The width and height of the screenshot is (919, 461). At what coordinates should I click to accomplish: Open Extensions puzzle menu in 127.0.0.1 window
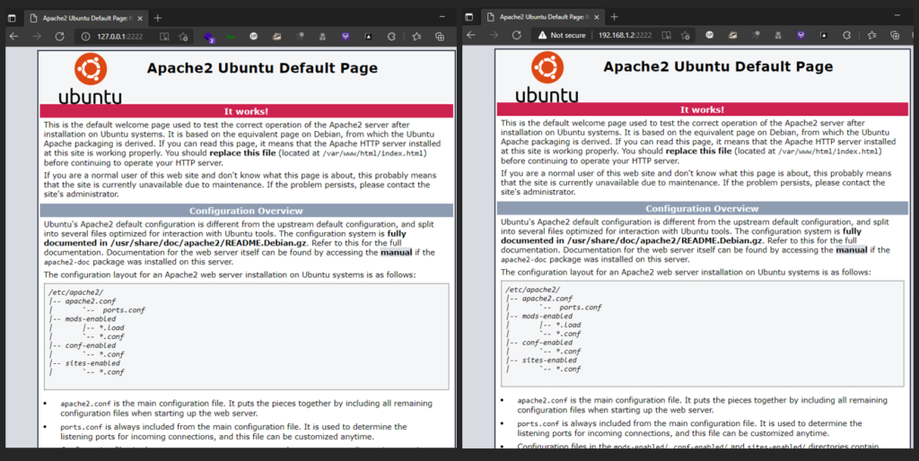pos(391,36)
